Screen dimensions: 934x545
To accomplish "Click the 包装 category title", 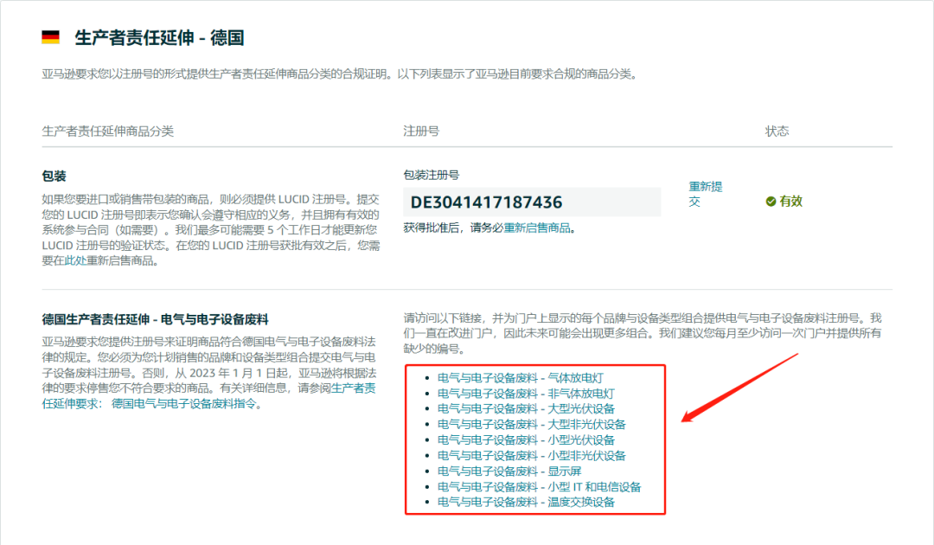I will pos(54,176).
